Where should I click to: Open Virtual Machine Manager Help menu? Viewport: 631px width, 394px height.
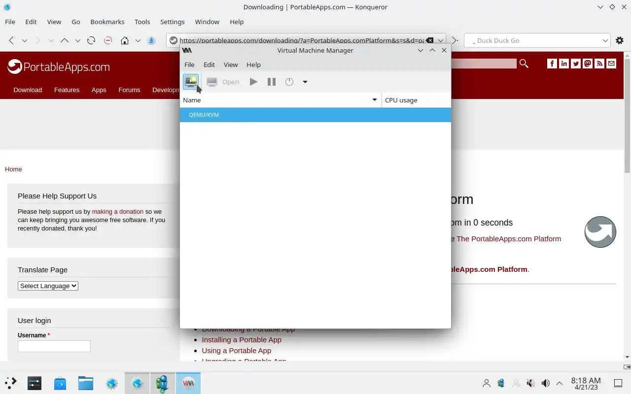253,65
